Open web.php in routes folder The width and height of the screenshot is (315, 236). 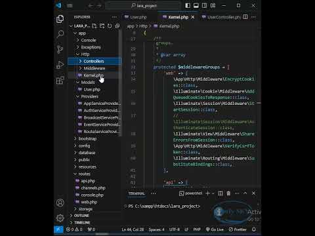click(89, 202)
